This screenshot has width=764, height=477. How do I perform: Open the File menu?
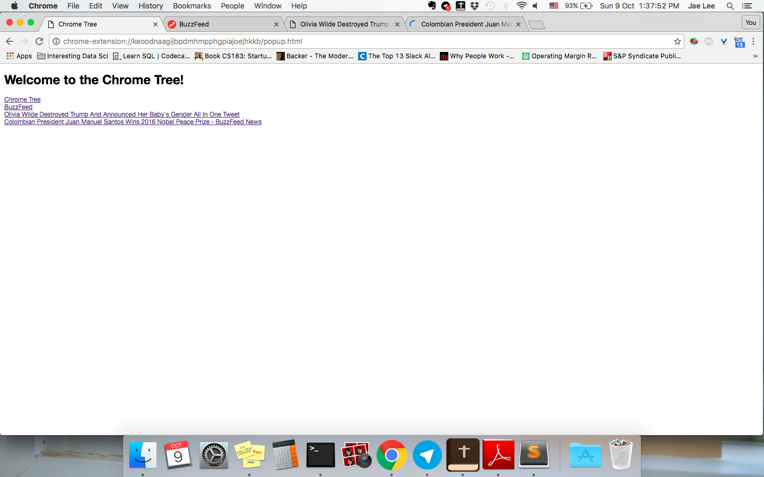pyautogui.click(x=73, y=6)
